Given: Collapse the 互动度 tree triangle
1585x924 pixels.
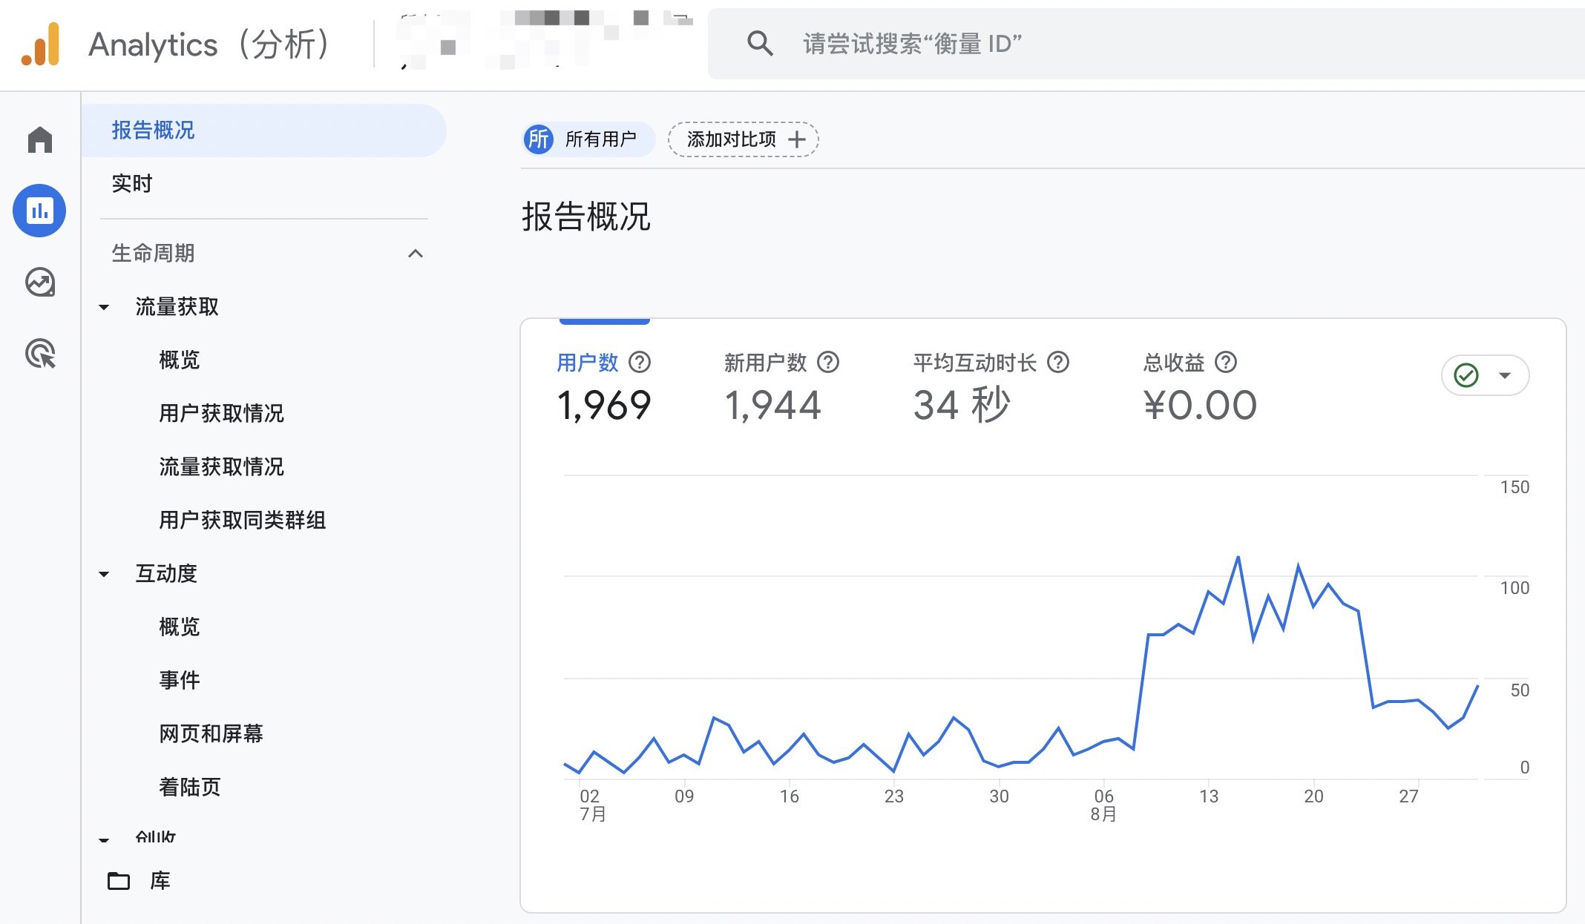Looking at the screenshot, I should tap(104, 574).
